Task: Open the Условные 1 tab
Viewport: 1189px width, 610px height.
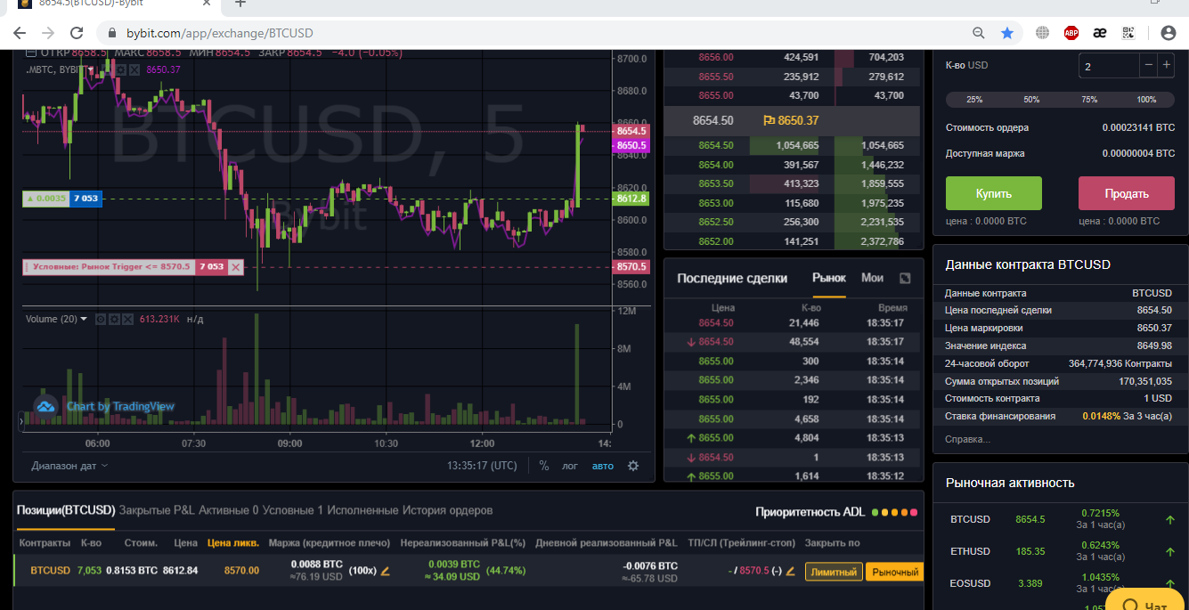Action: 293,510
